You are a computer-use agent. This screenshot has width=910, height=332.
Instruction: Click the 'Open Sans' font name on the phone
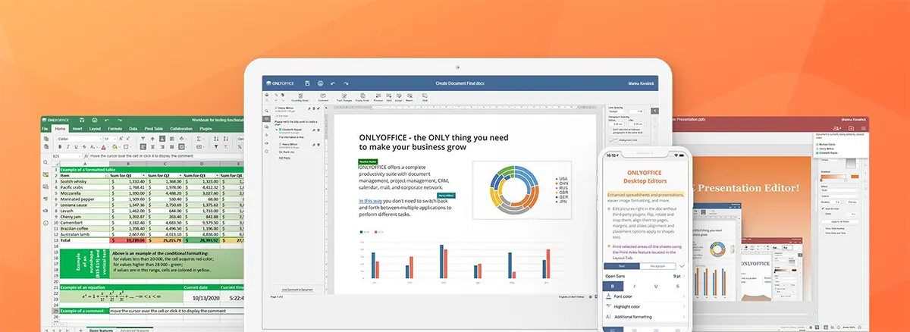[x=615, y=276]
